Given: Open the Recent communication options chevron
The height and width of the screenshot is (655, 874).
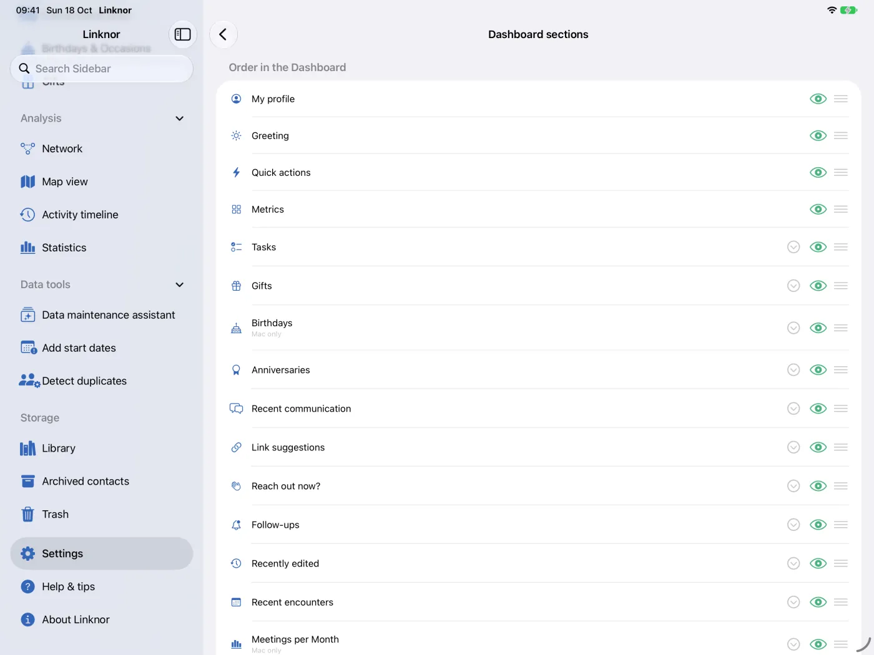Looking at the screenshot, I should 793,409.
